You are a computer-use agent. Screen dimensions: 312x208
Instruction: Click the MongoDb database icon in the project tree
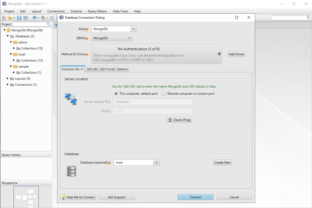tap(8, 30)
